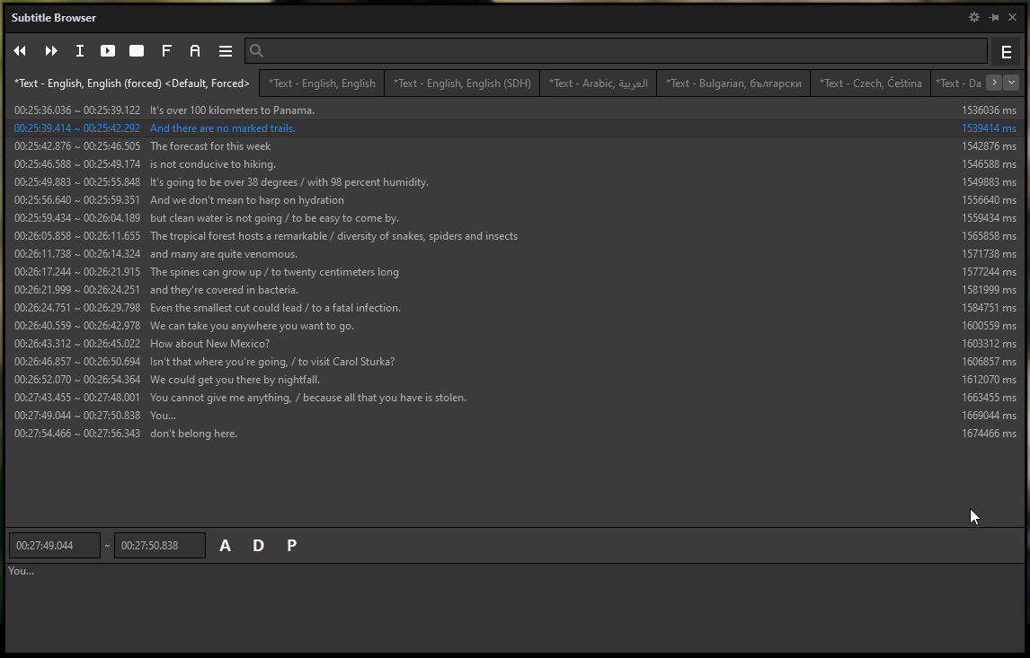This screenshot has width=1030, height=658.
Task: Click the magnifier search icon
Action: coord(257,50)
